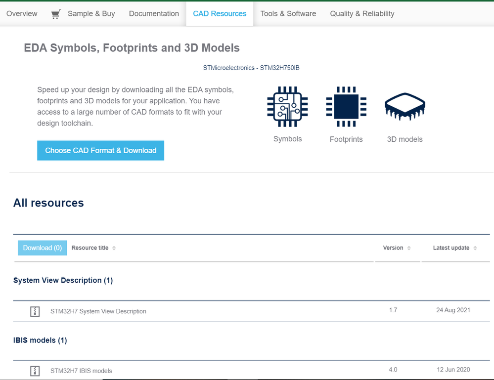Click the shopping cart icon
494x380 pixels.
tap(56, 14)
